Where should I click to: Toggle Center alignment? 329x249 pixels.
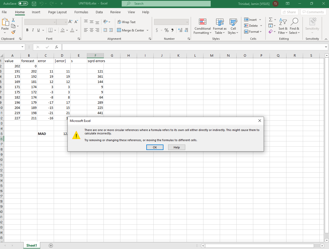coord(92,30)
